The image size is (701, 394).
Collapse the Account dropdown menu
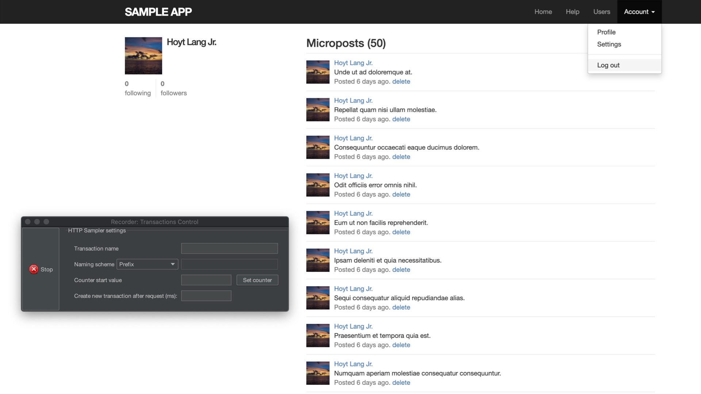[639, 12]
